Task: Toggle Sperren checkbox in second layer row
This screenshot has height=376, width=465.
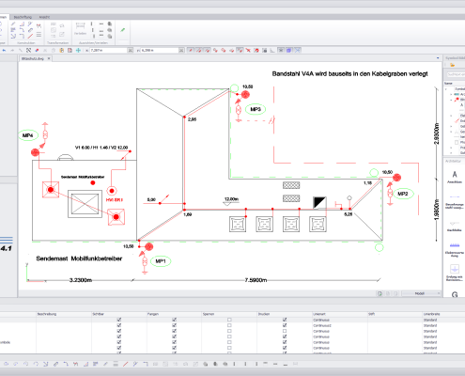Action: [229, 325]
